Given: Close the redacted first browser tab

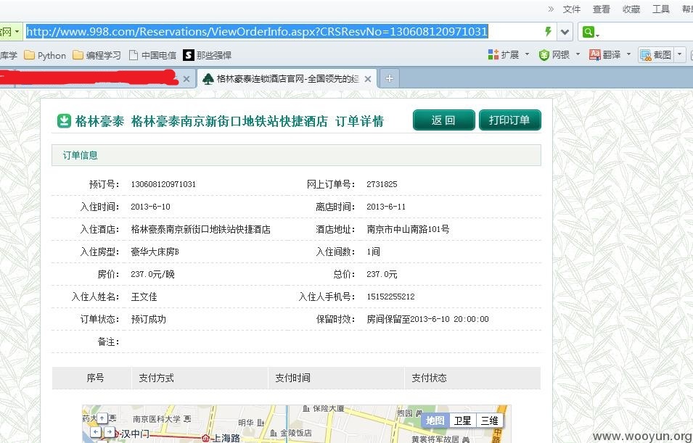Looking at the screenshot, I should (186, 79).
